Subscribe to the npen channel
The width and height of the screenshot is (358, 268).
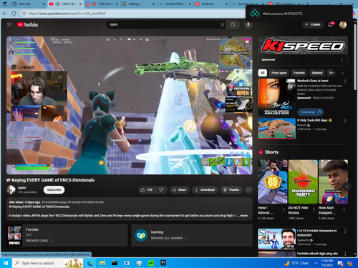click(x=54, y=189)
